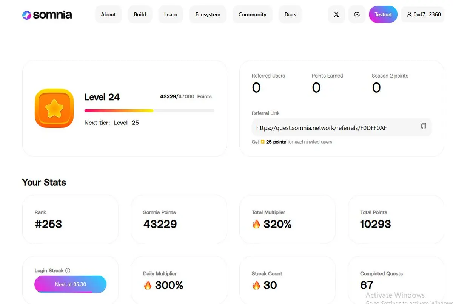
Task: Click the orange star level badge
Action: (x=54, y=108)
